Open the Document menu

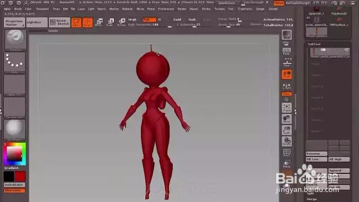tap(43, 9)
